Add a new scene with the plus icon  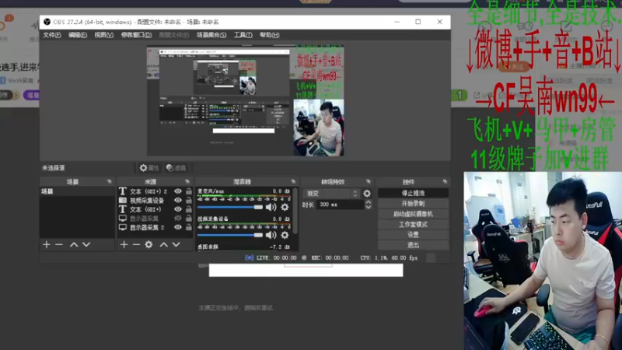47,244
